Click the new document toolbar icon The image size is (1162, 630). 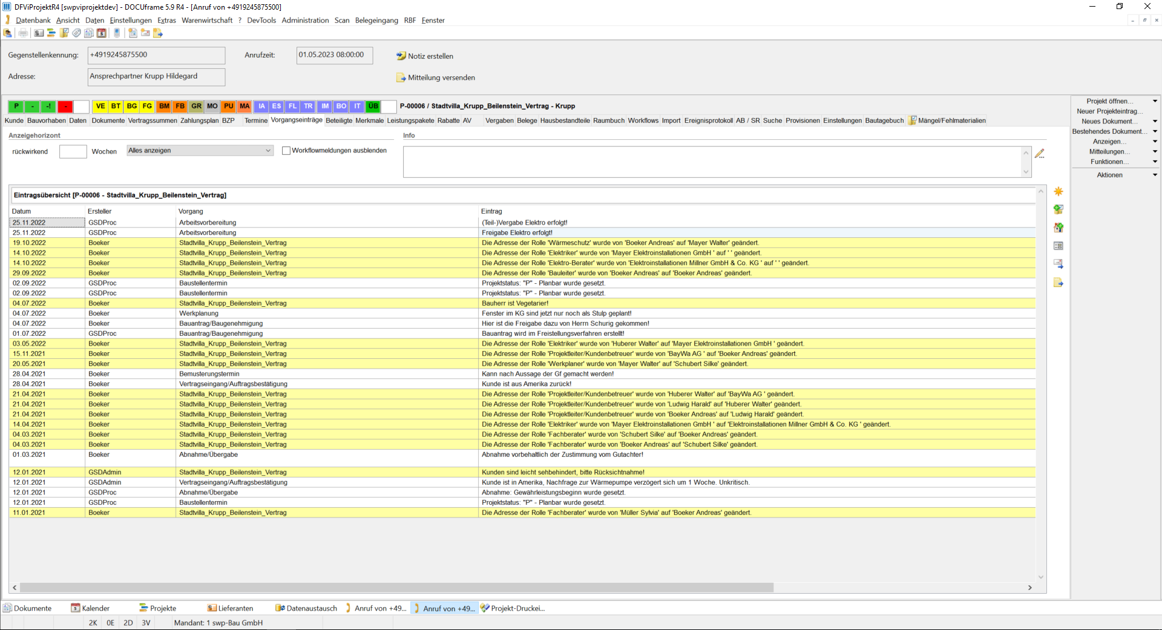133,33
